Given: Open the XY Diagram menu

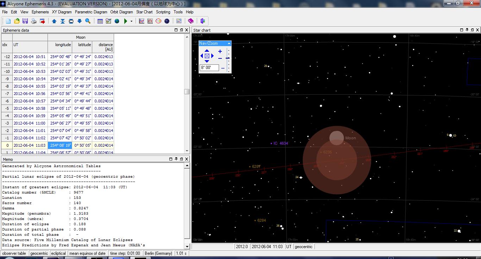Looking at the screenshot, I should [62, 12].
